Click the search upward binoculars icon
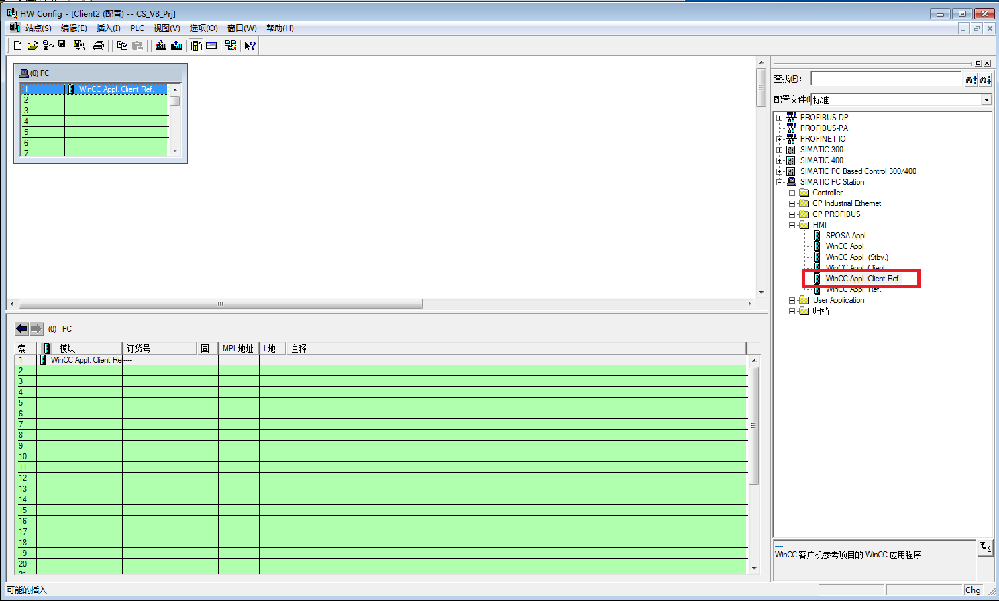Screen dimensions: 999x601 click(x=971, y=79)
